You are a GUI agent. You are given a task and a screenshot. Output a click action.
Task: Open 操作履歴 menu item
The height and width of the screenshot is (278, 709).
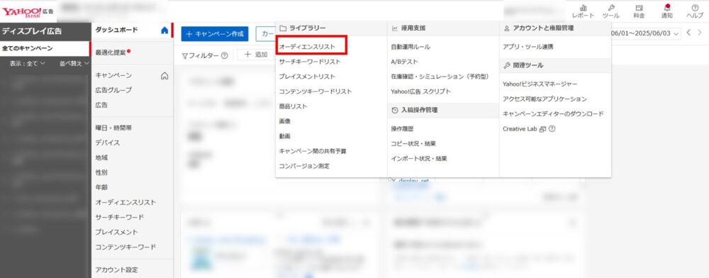402,129
